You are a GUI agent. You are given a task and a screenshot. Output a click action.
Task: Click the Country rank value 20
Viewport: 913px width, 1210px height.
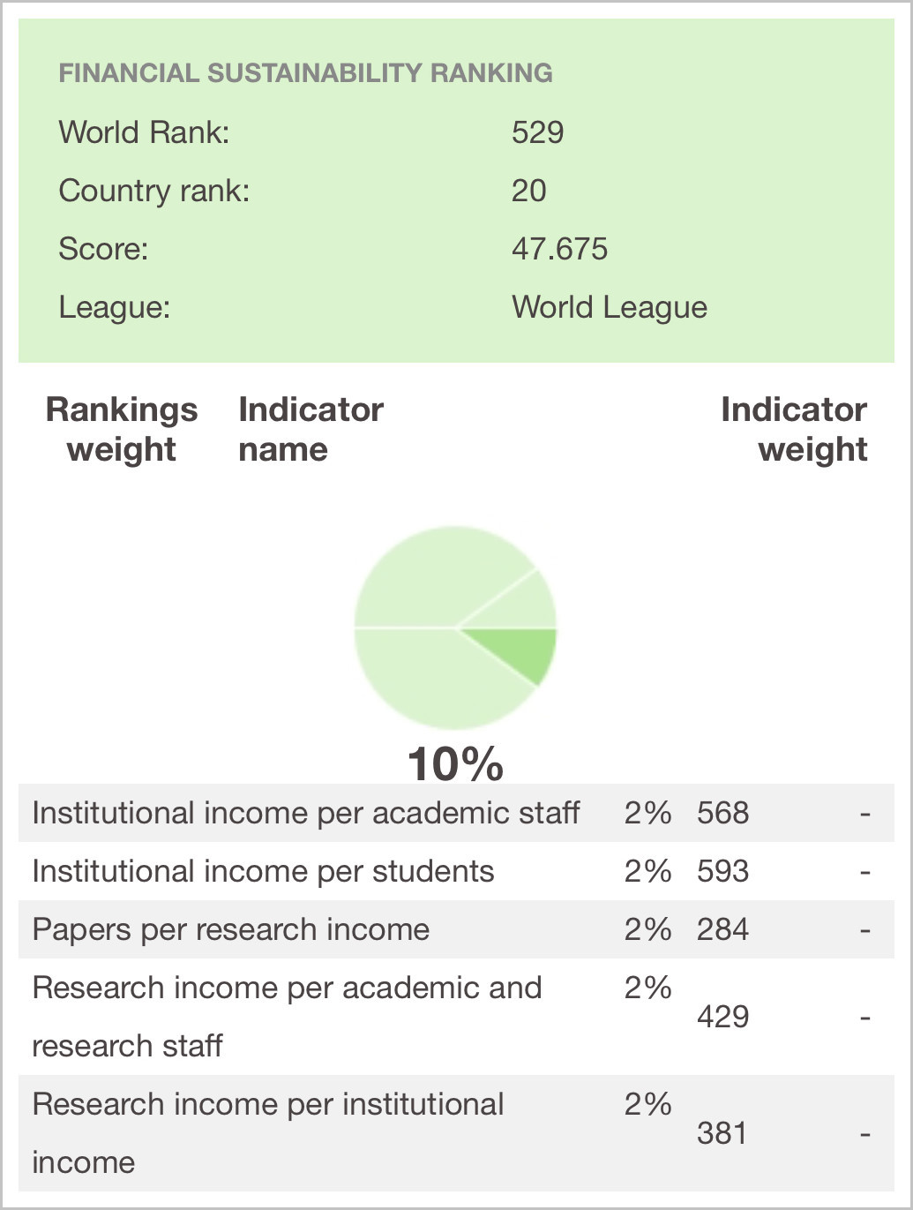point(528,191)
